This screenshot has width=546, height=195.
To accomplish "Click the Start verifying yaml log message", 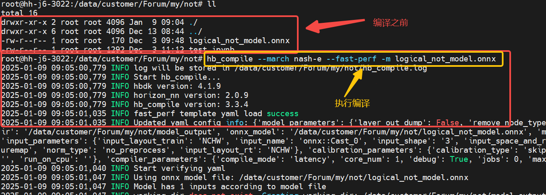I will (x=179, y=168).
